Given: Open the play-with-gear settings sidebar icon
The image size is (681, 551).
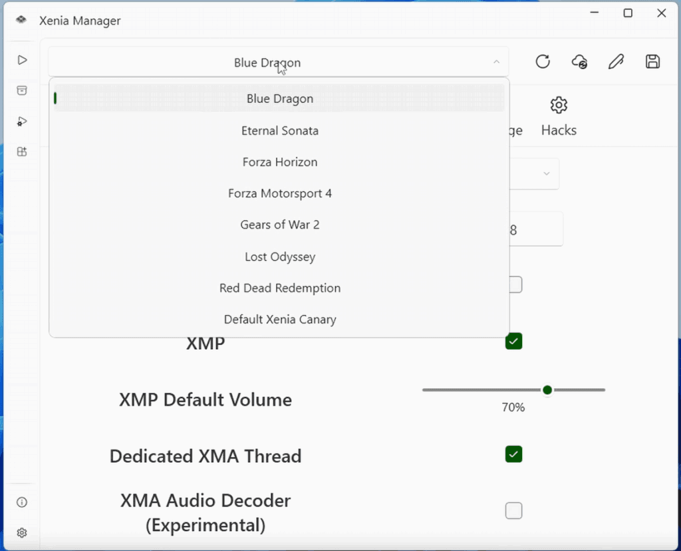Looking at the screenshot, I should pyautogui.click(x=22, y=122).
